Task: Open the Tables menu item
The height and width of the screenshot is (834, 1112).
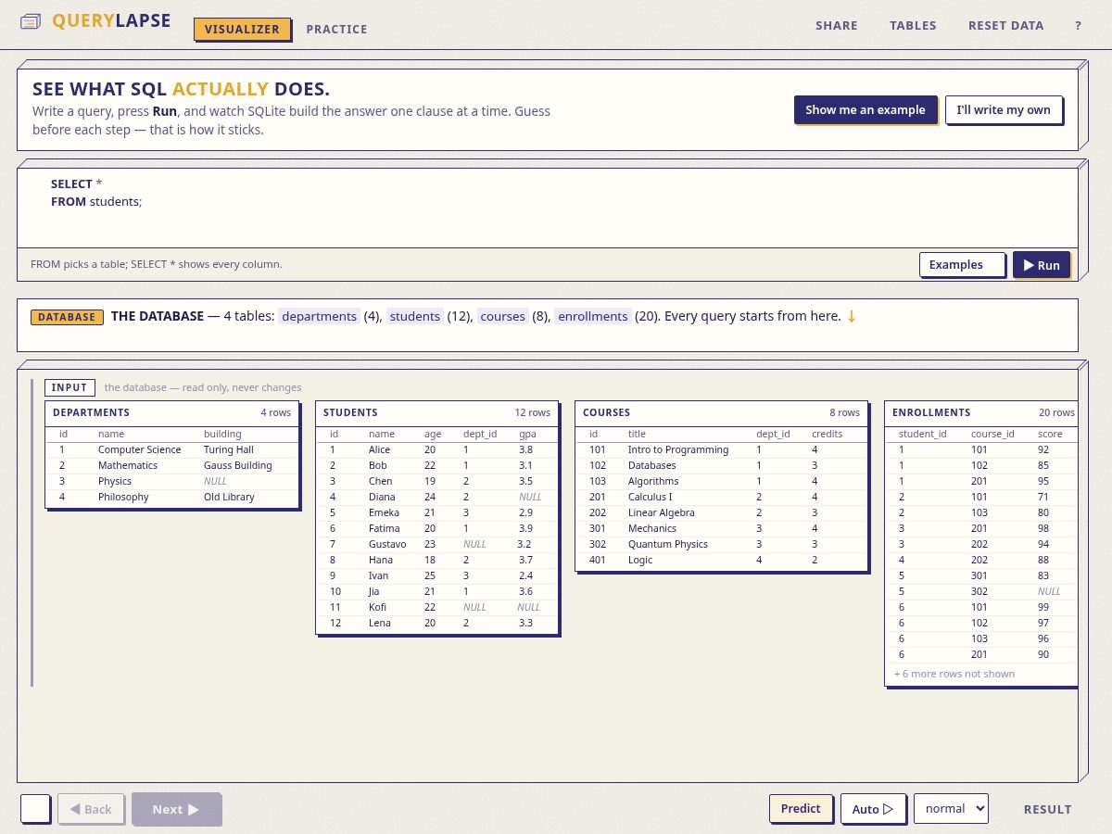Action: [913, 26]
